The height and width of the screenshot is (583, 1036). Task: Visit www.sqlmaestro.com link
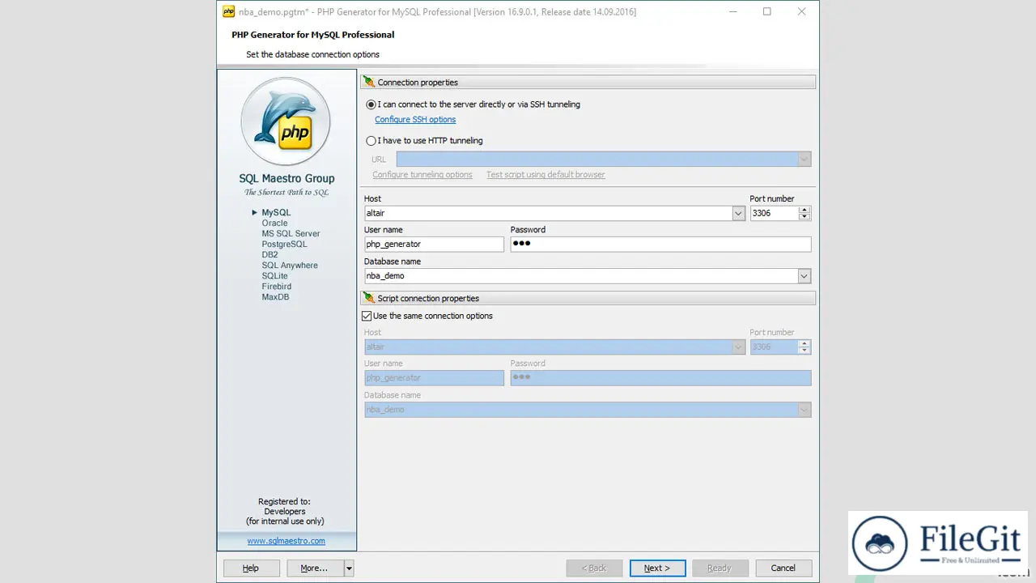point(287,541)
